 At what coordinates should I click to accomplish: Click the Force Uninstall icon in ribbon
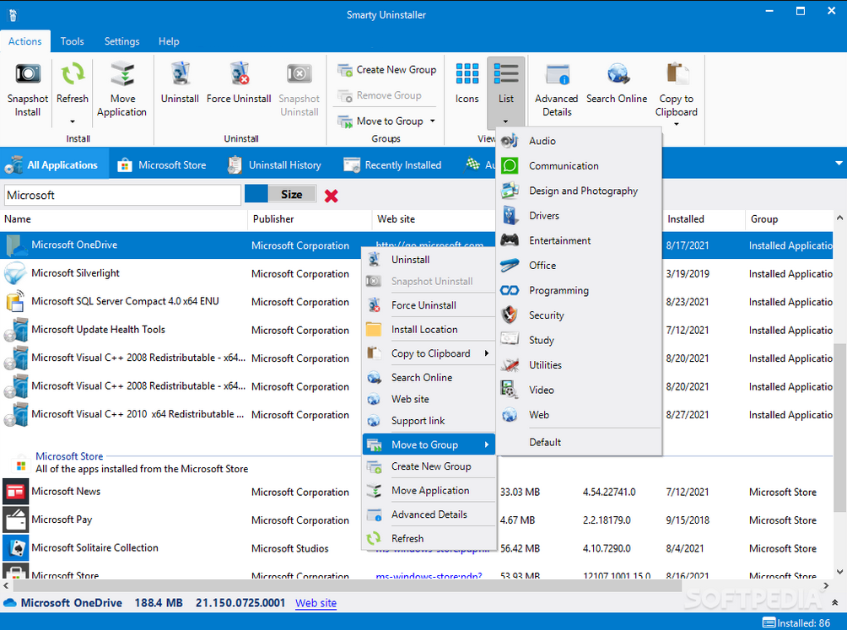pos(239,73)
